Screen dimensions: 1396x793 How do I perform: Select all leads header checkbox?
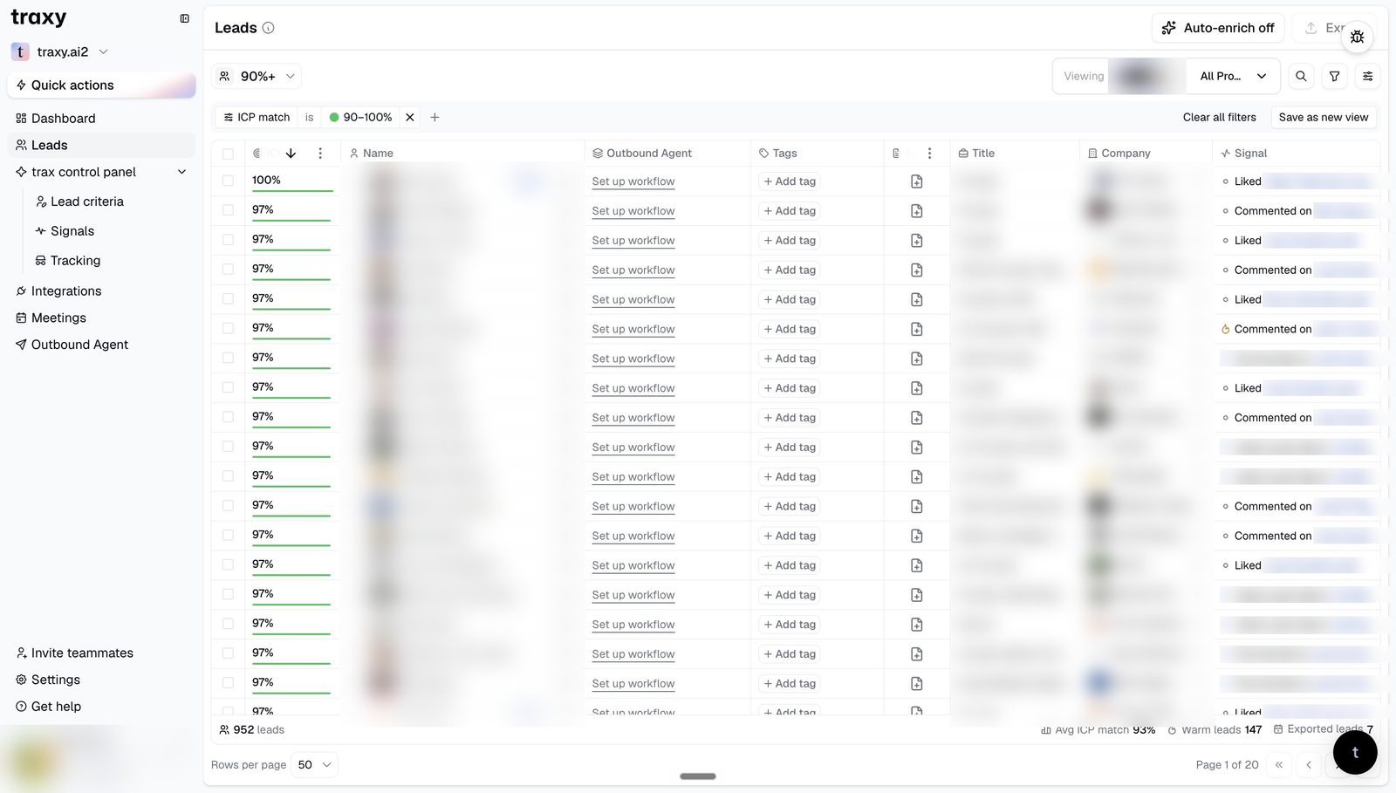[228, 154]
